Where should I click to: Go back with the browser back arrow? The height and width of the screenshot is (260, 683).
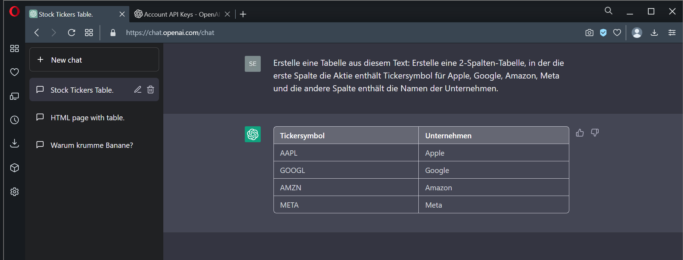click(x=36, y=33)
